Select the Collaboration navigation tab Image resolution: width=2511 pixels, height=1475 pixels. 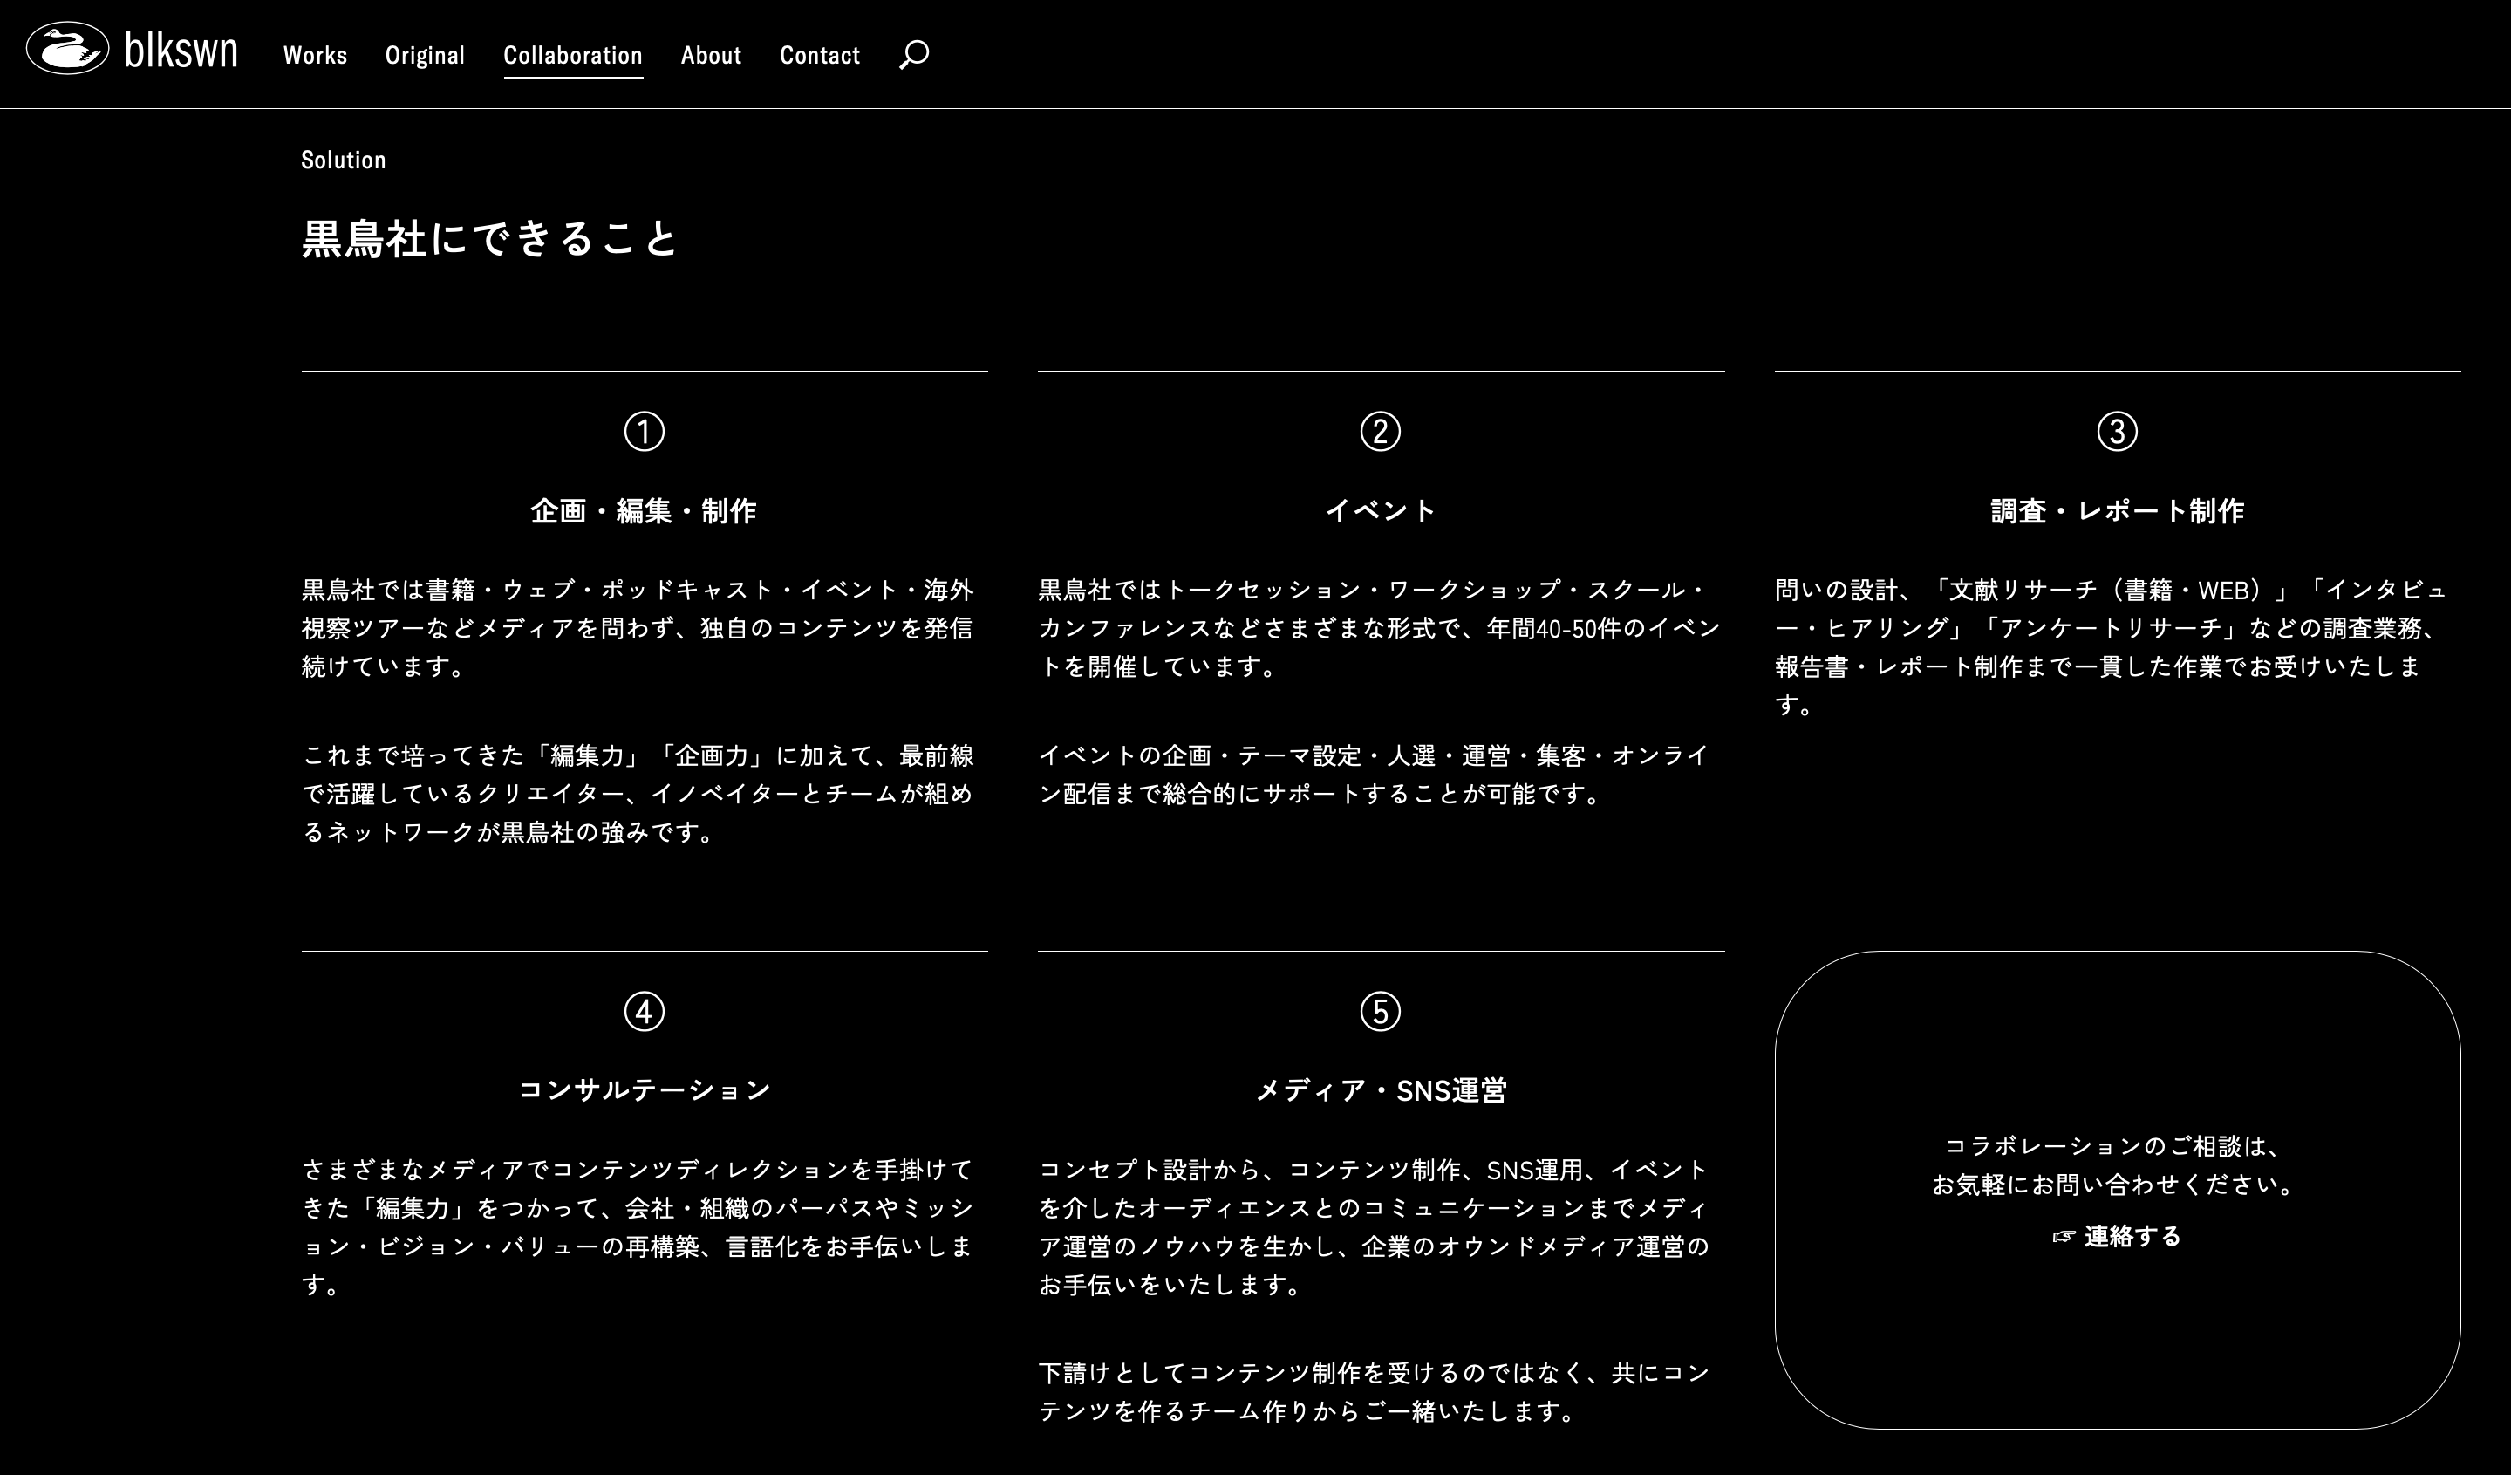572,55
